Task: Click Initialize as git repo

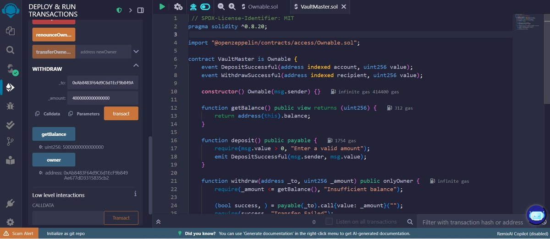Action: [66, 234]
